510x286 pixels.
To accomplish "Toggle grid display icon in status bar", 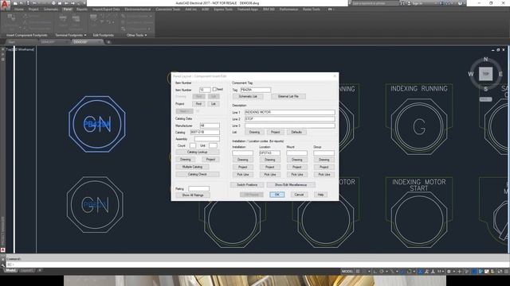I will [x=358, y=272].
